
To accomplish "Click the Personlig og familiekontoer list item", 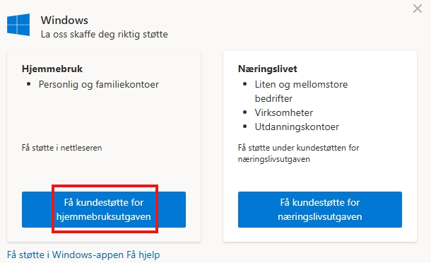I will (99, 84).
